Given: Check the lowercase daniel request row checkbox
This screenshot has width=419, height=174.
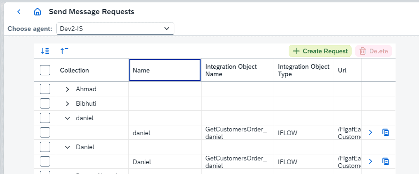Looking at the screenshot, I should [x=45, y=132].
